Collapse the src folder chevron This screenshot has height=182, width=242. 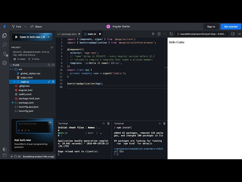click(x=13, y=69)
